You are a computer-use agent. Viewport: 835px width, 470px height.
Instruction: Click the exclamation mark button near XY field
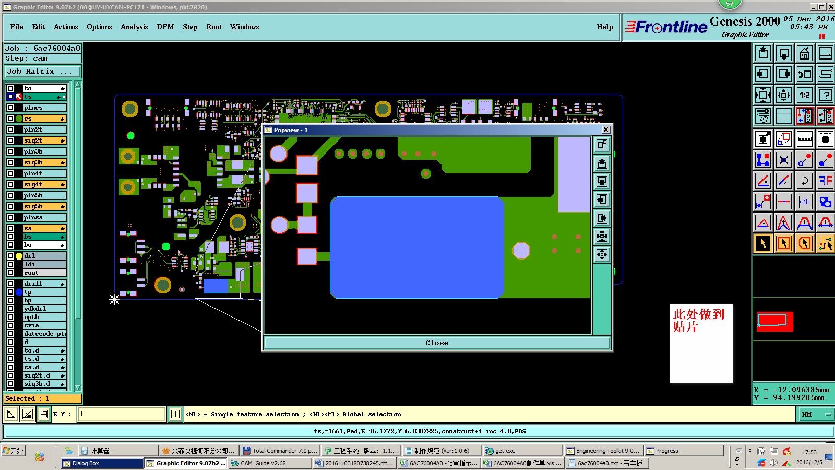click(175, 414)
